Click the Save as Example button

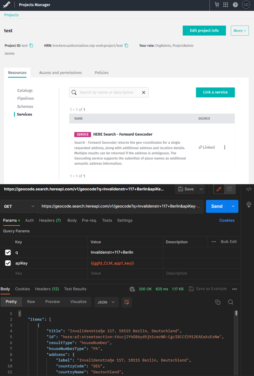(208, 289)
